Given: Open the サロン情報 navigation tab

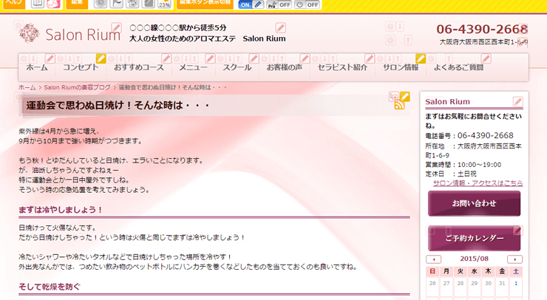Looking at the screenshot, I should pos(401,67).
